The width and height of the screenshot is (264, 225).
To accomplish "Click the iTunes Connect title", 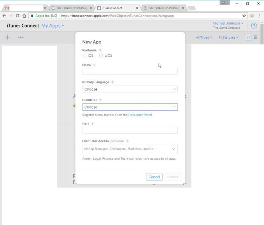I will pyautogui.click(x=23, y=26).
